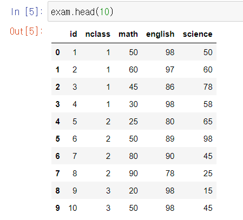Click english value 78 in index row 7
This screenshot has width=243, height=220.
coord(170,174)
